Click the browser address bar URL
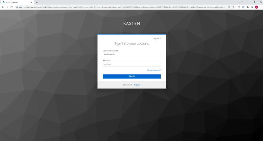The height and width of the screenshot is (141, 263). 122,7
